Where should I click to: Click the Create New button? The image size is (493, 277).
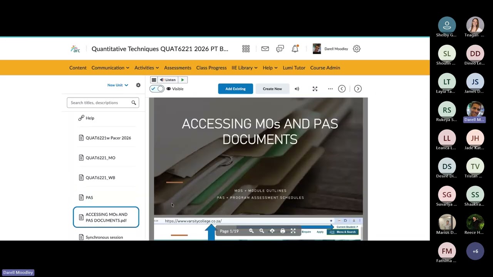[272, 89]
